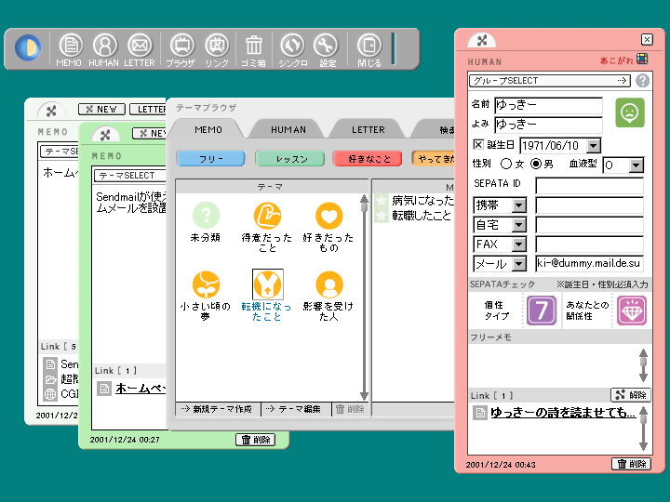Switch to MEMO tab in テーマブラウザ
This screenshot has width=670, height=502.
(x=208, y=129)
